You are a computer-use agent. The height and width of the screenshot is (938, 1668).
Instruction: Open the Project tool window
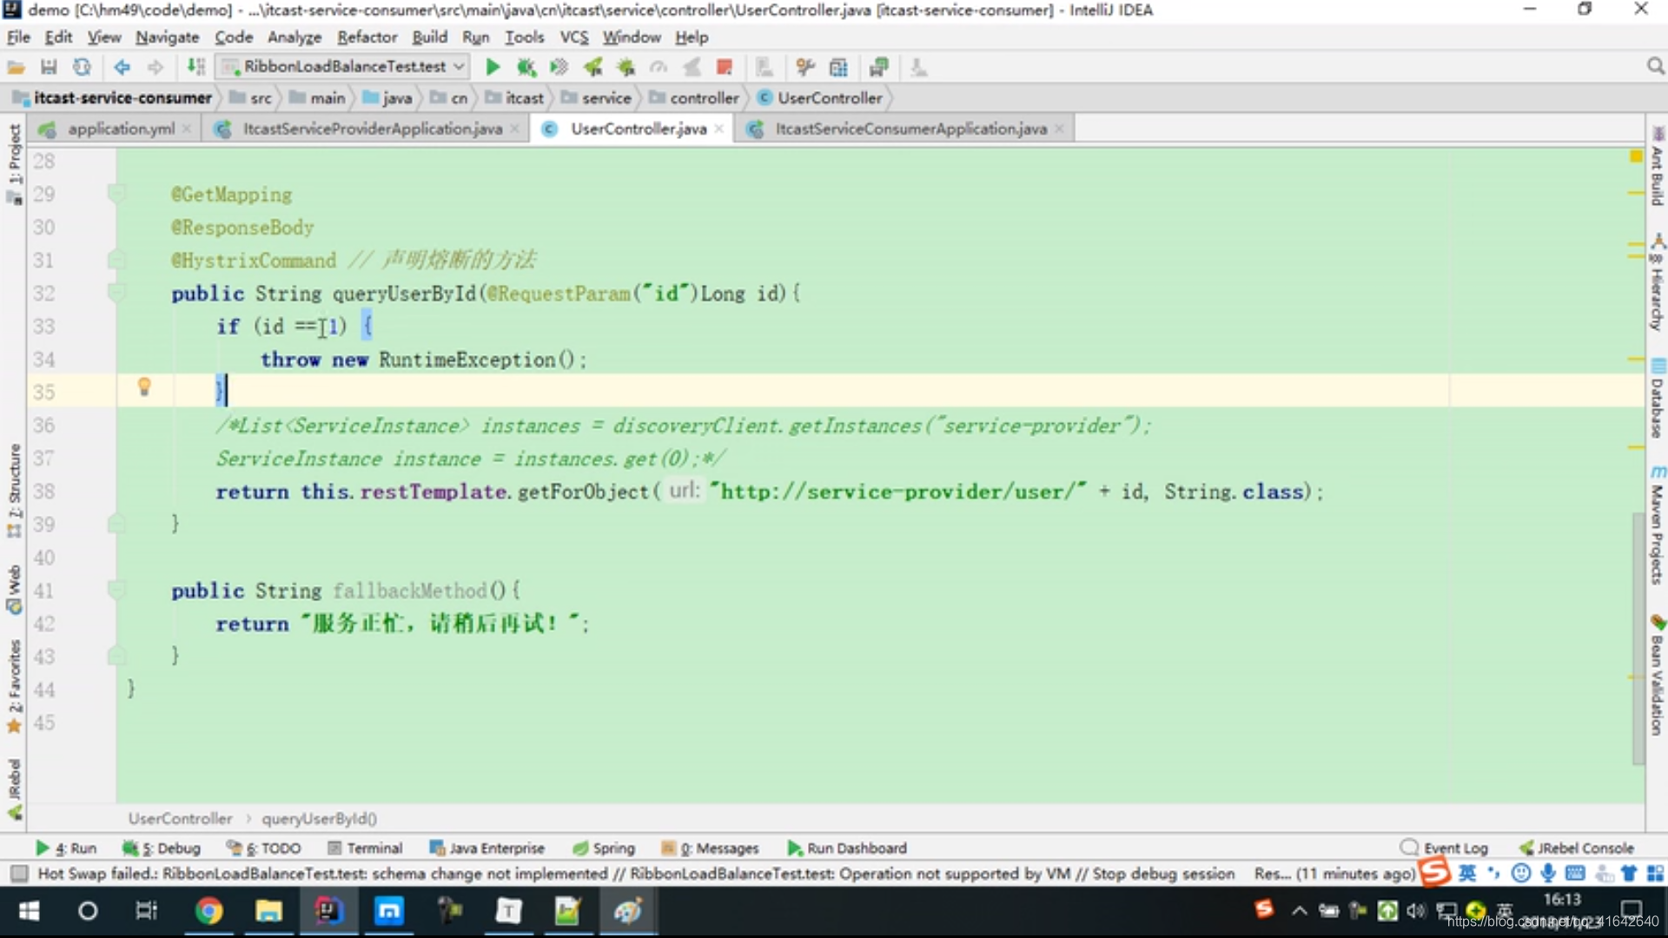[x=13, y=163]
